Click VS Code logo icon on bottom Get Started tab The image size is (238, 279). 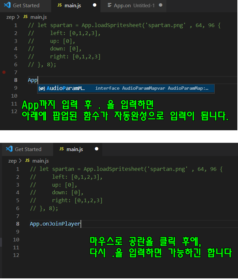click(x=9, y=149)
